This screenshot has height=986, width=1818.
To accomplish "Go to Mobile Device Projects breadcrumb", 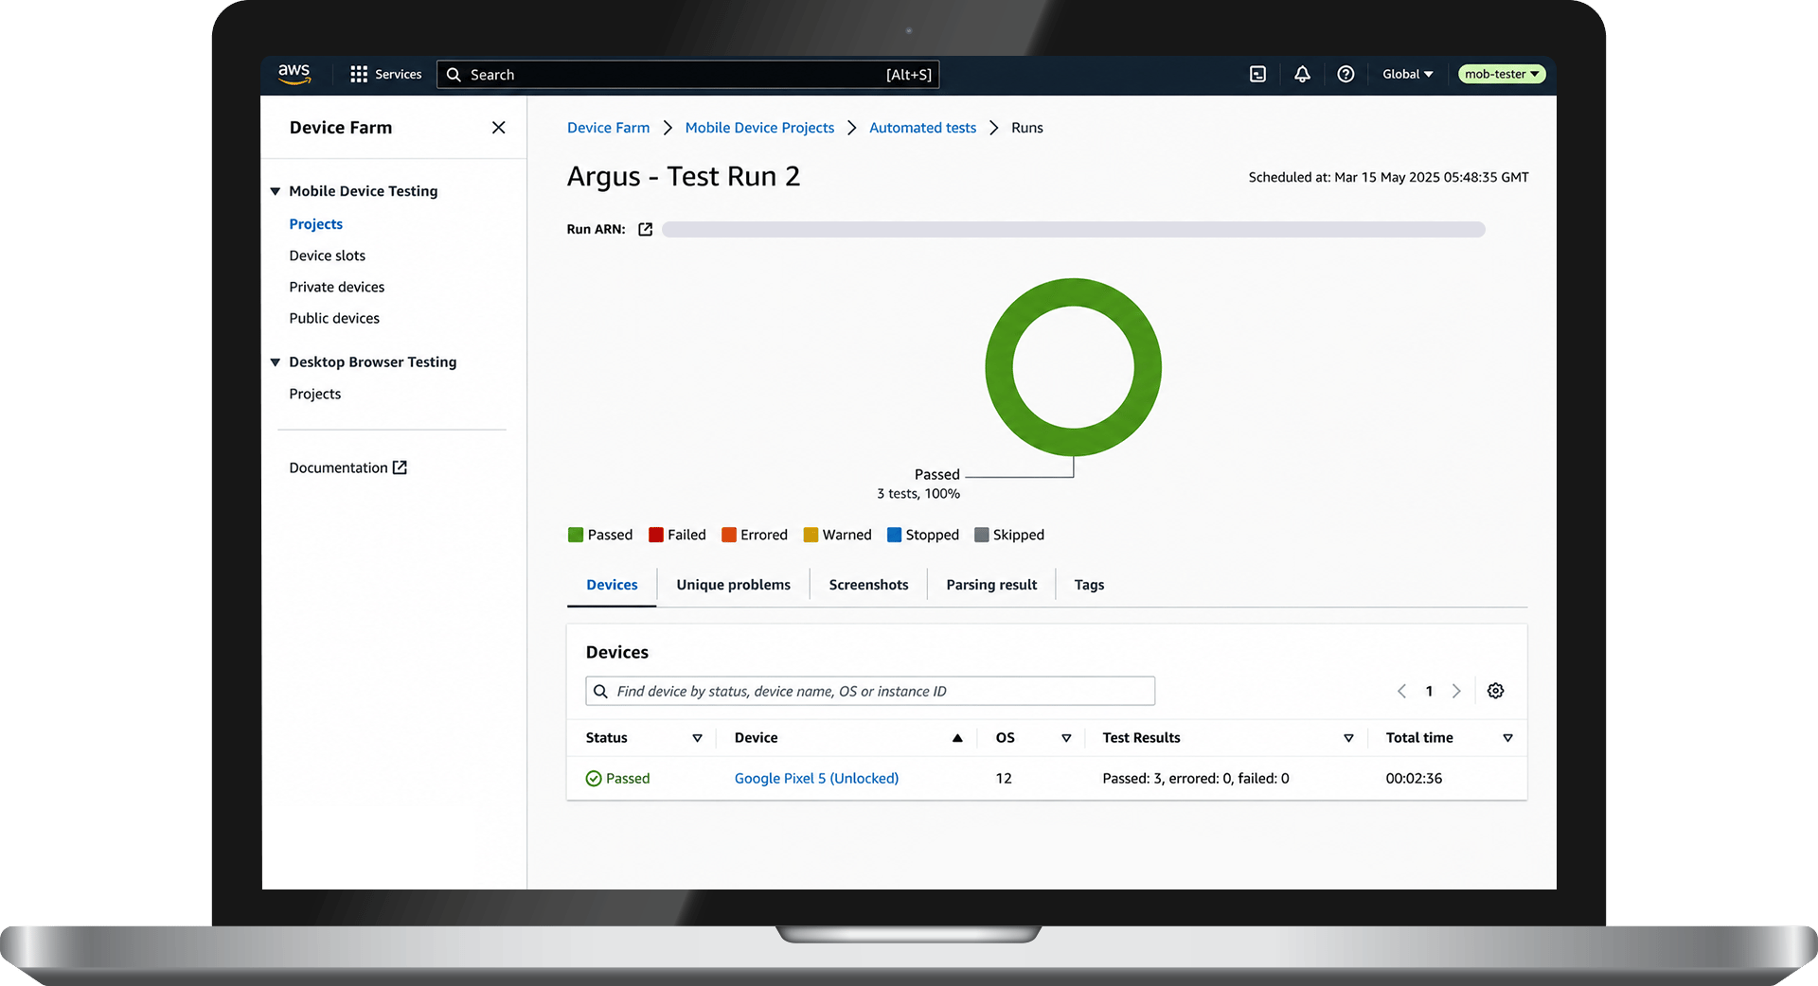I will [759, 128].
